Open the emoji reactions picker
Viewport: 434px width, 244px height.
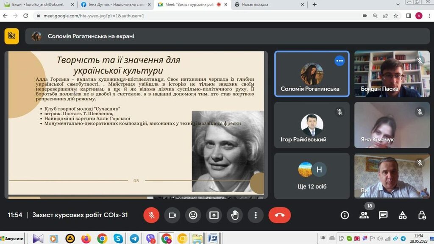click(x=193, y=215)
